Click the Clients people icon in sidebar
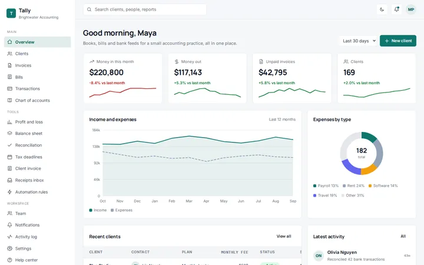 10,54
